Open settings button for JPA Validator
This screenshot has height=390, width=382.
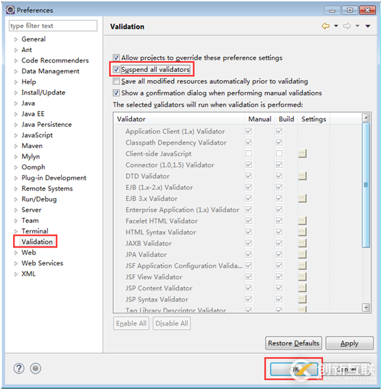tap(303, 254)
